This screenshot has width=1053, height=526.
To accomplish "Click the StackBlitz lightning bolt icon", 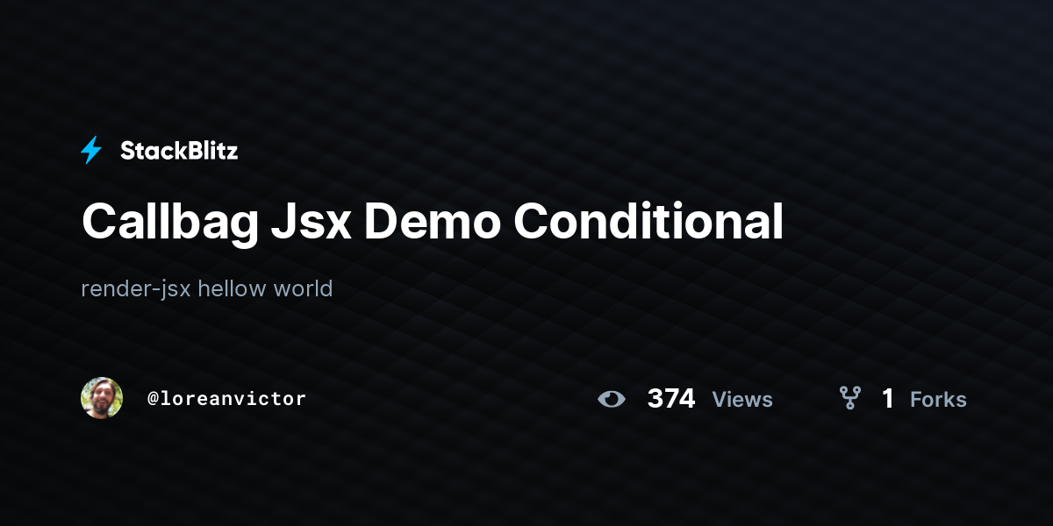I will click(91, 151).
